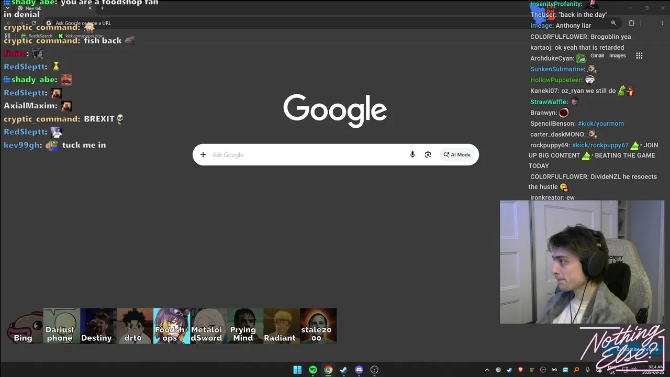Open the Images link
This screenshot has height=377, width=670.
[618, 56]
